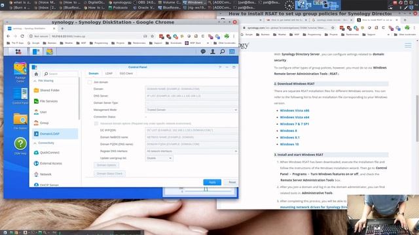The height and width of the screenshot is (235, 419).
Task: Bookmark the RSAT article with star icon
Action: click(333, 27)
